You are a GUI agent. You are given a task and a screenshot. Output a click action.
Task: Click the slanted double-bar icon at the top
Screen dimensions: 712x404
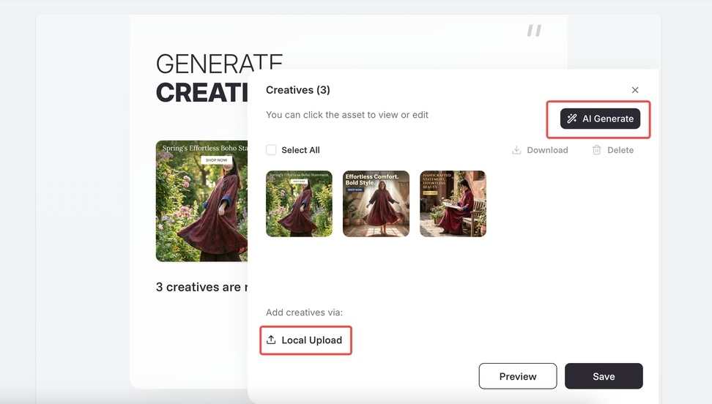(534, 31)
